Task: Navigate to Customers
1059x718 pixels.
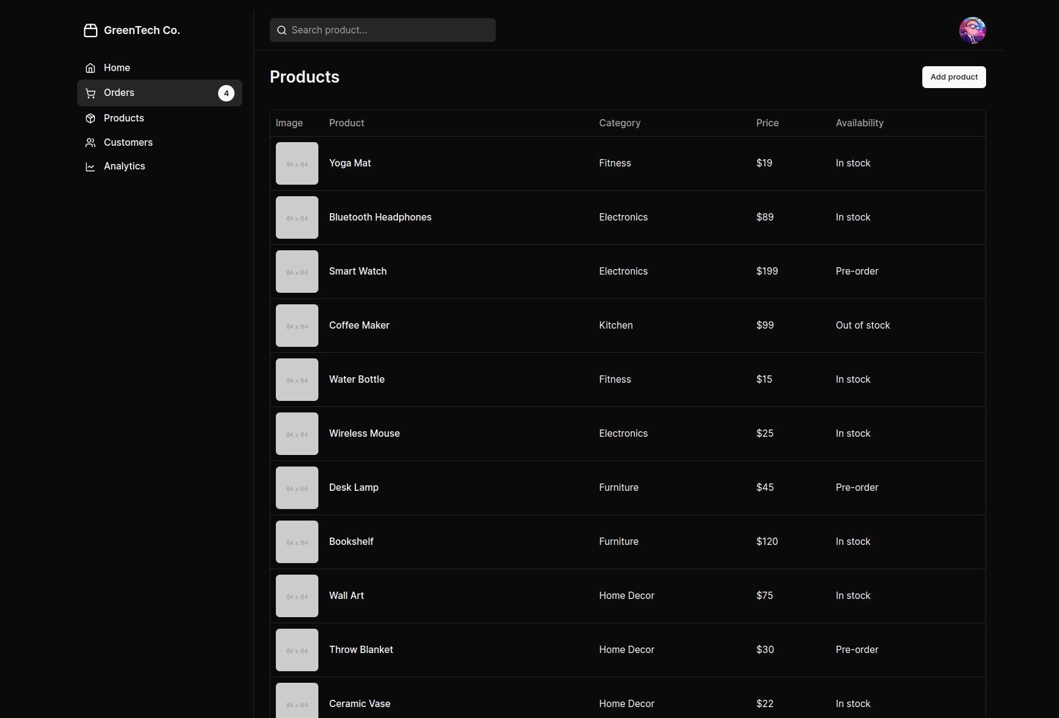Action: click(x=160, y=143)
